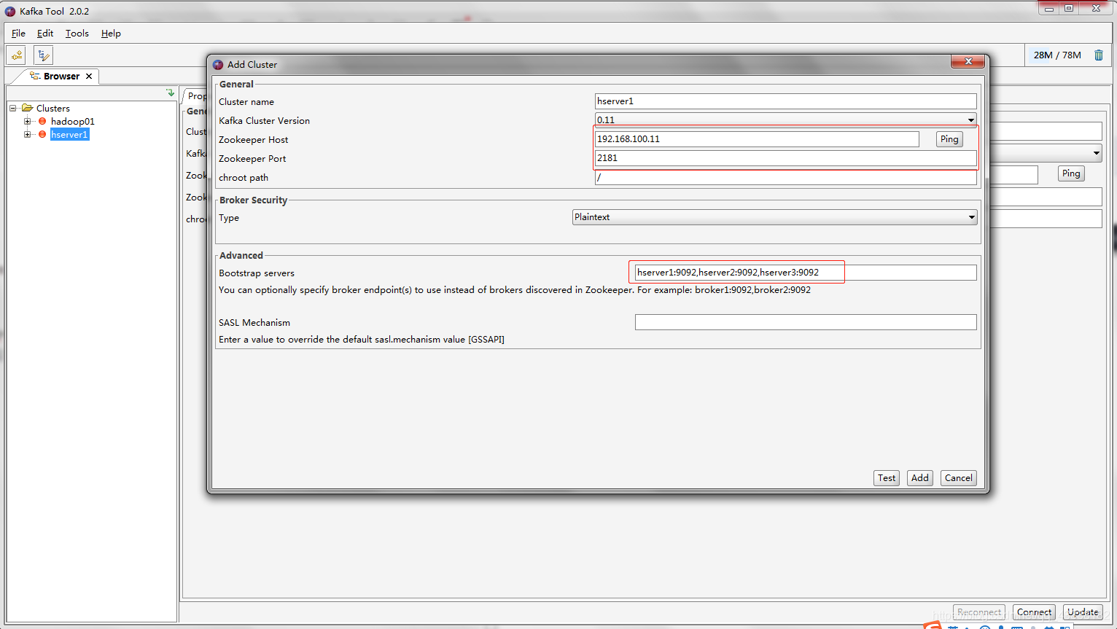The height and width of the screenshot is (629, 1117).
Task: Open the Edit menu
Action: [45, 34]
